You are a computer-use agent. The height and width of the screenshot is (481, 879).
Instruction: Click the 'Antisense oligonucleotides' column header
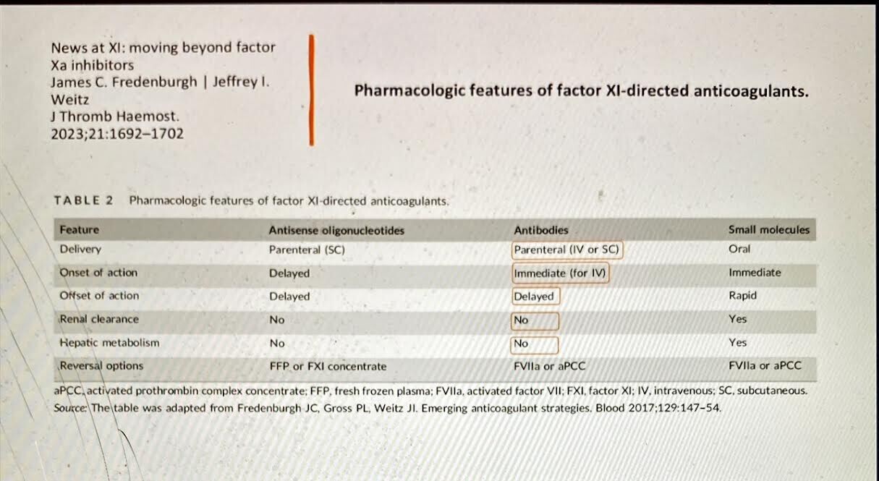pos(336,231)
